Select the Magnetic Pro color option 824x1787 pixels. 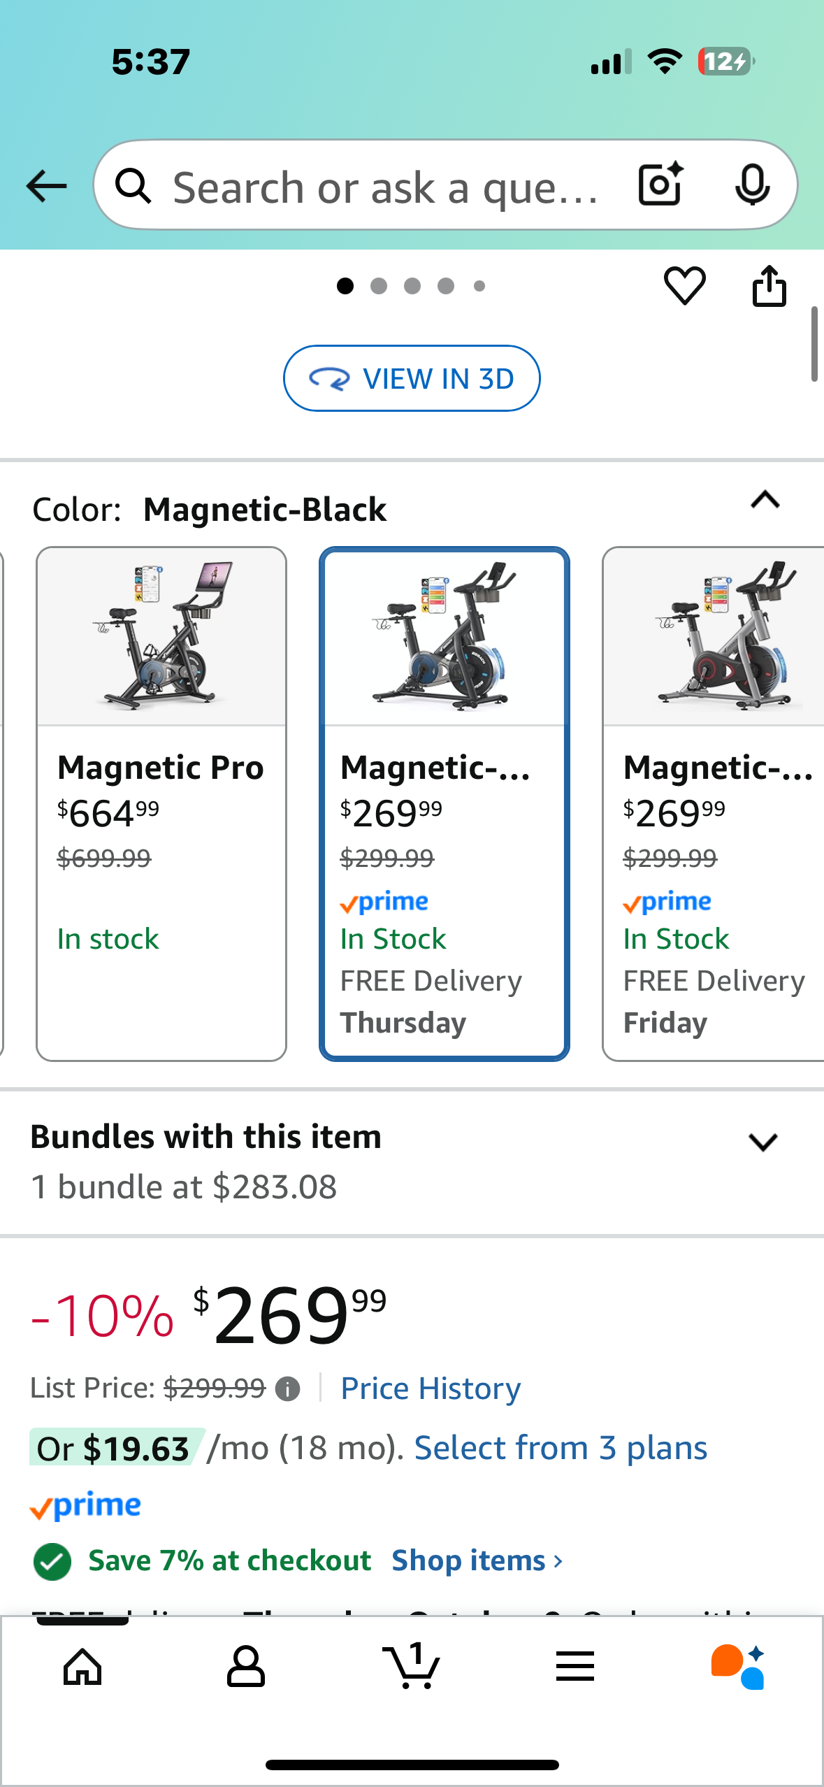coord(161,803)
